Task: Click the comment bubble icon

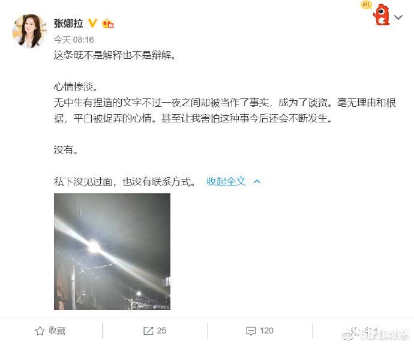Action: pos(251,331)
